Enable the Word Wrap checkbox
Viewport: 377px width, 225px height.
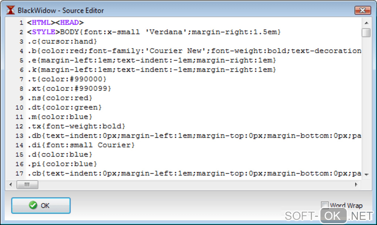(325, 205)
